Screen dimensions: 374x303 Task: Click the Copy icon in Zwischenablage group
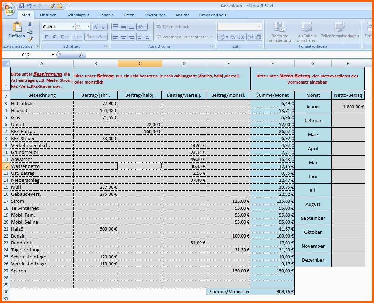[x=30, y=32]
